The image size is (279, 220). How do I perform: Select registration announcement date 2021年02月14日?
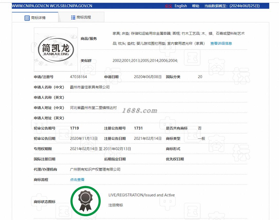(x=148, y=139)
